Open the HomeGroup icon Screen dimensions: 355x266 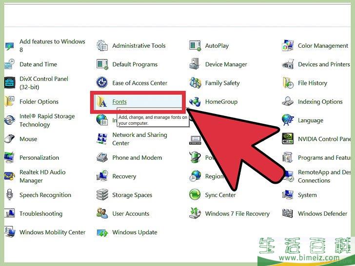click(x=195, y=101)
